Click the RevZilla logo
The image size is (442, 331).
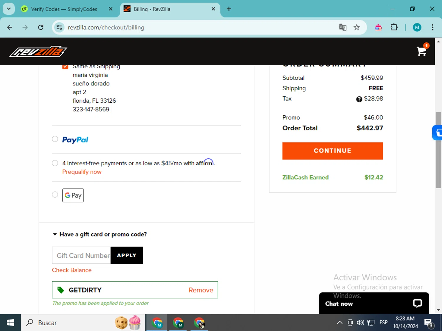[x=38, y=51]
